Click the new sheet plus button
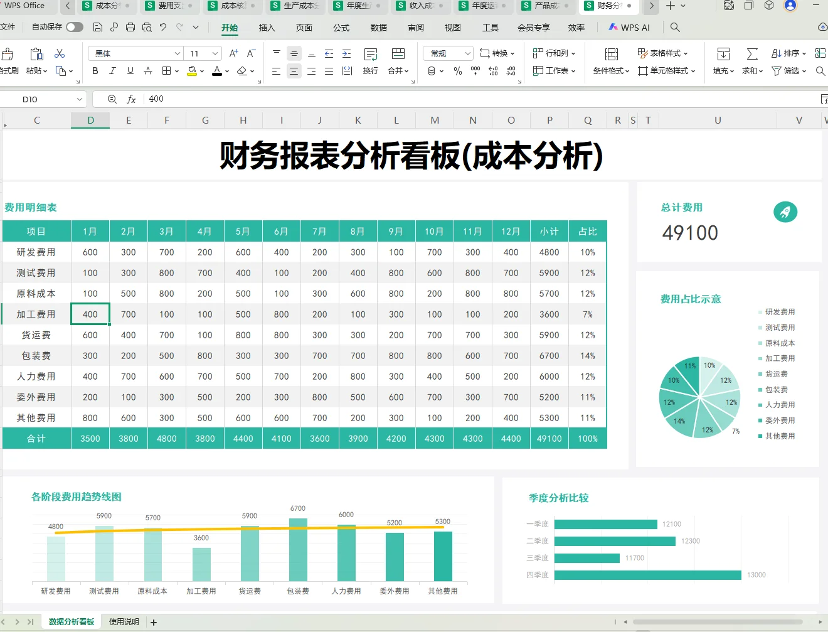 pos(152,621)
